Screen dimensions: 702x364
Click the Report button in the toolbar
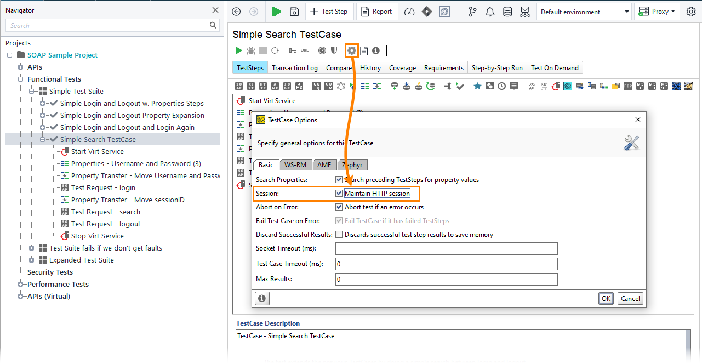[x=377, y=11]
